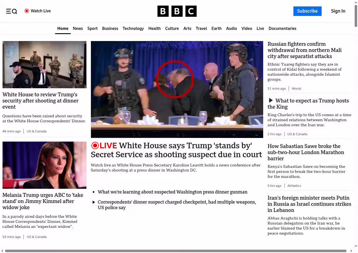Open 'What we're learning' gunman story link
The width and height of the screenshot is (358, 253).
[172, 192]
